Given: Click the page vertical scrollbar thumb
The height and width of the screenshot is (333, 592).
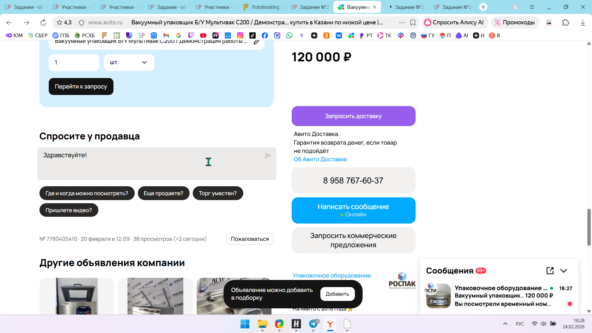Looking at the screenshot, I should tap(589, 227).
